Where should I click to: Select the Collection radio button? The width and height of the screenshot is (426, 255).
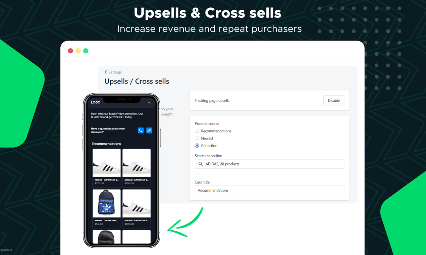tap(197, 146)
